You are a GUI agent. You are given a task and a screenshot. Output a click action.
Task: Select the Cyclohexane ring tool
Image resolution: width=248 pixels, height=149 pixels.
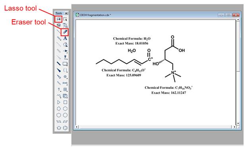tap(65, 109)
